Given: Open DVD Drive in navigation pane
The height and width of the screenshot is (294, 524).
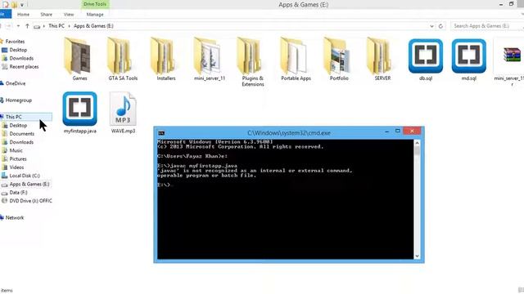Looking at the screenshot, I should pyautogui.click(x=30, y=201).
